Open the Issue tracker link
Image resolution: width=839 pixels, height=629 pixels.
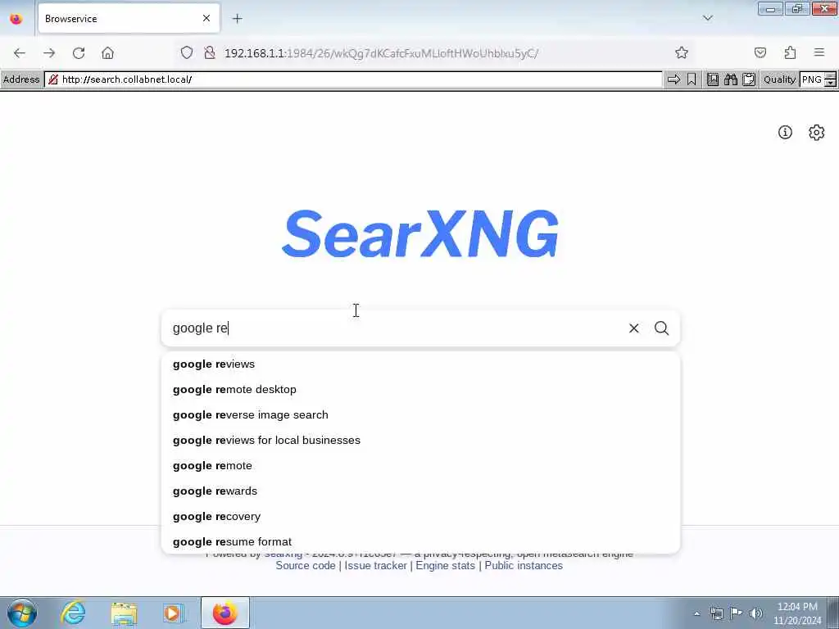375,566
